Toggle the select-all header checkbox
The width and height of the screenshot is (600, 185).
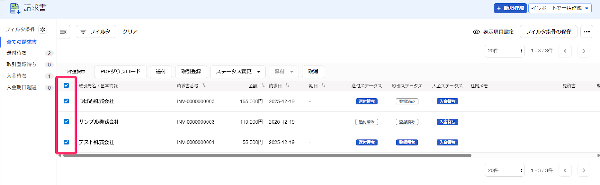[66, 85]
